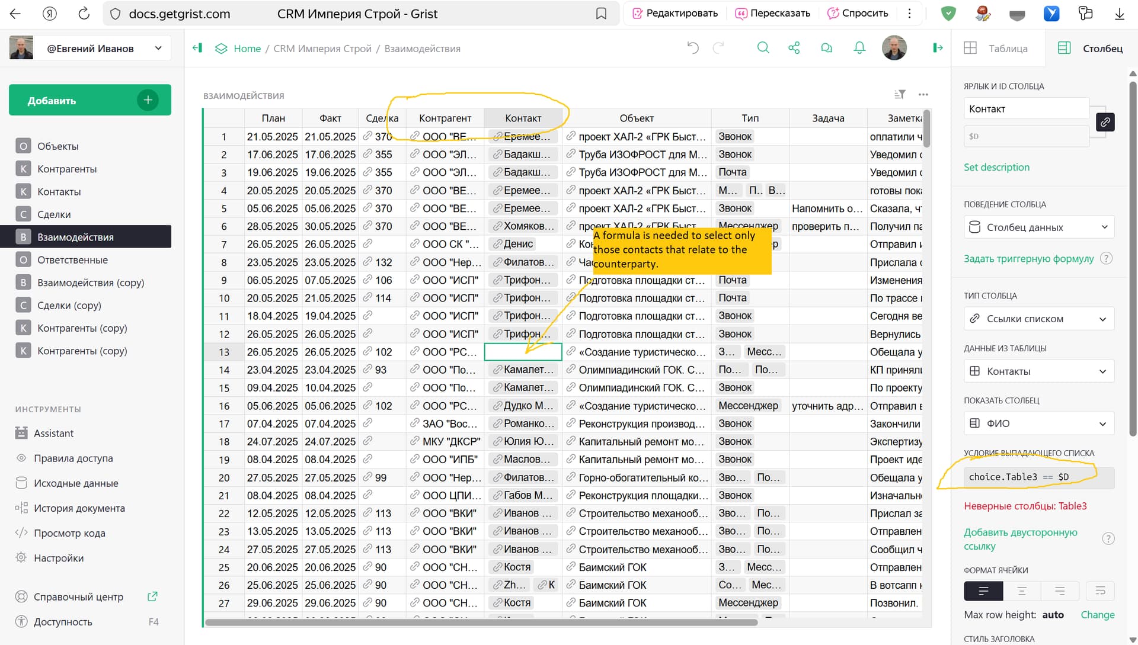The image size is (1138, 645).
Task: Click the undo arrow icon
Action: [x=692, y=48]
